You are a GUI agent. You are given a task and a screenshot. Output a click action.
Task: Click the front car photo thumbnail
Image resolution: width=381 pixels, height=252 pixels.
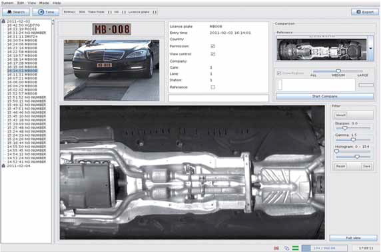(111, 70)
